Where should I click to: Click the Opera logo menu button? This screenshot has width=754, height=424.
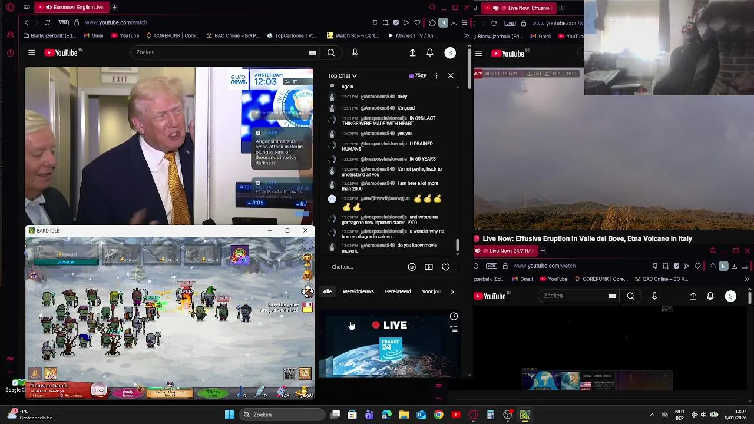[x=10, y=8]
